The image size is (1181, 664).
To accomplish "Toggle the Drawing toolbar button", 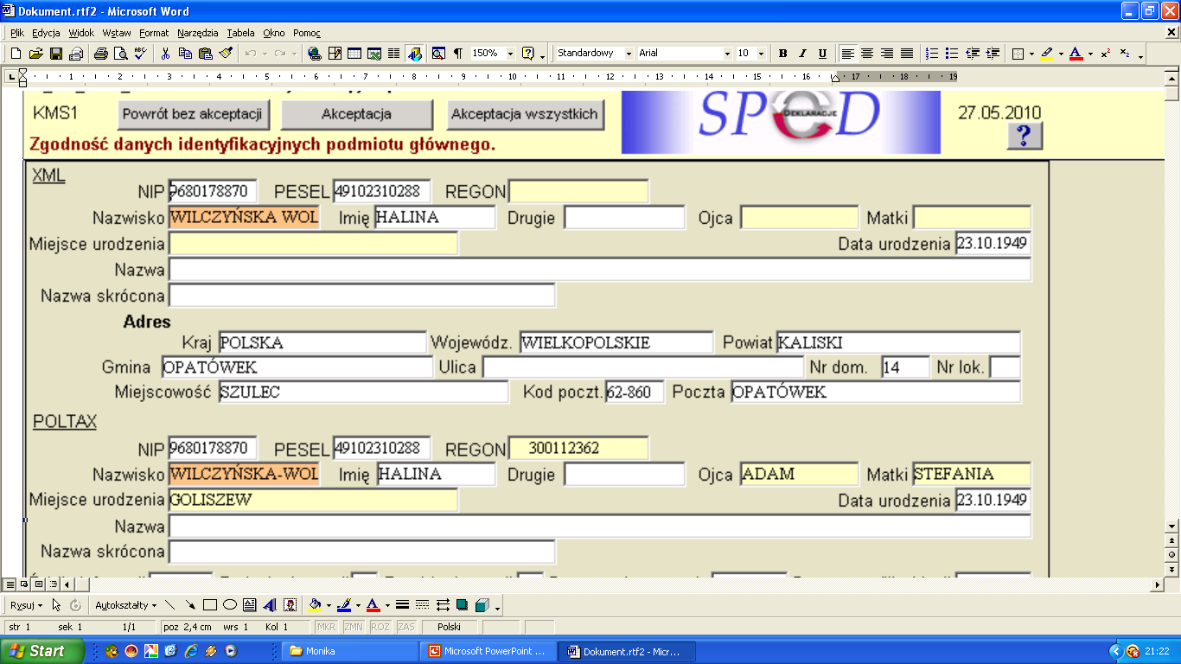I will [415, 54].
